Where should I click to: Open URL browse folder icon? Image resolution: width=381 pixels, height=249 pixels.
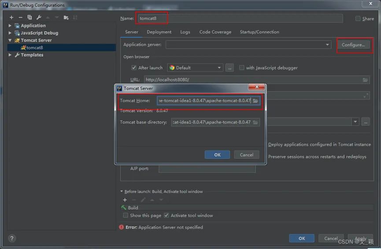click(x=365, y=80)
